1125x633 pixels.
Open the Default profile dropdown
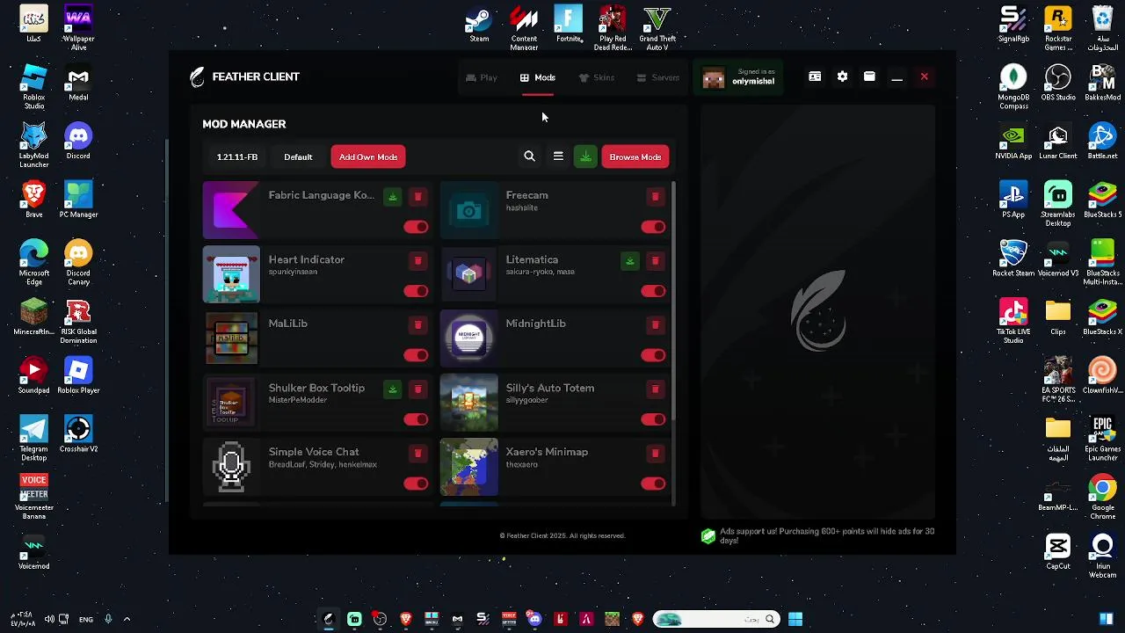pyautogui.click(x=298, y=156)
